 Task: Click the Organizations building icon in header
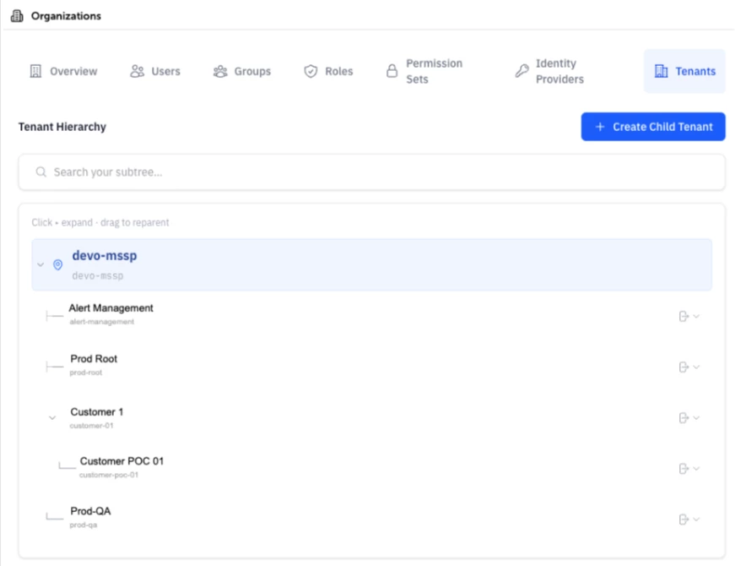[17, 16]
